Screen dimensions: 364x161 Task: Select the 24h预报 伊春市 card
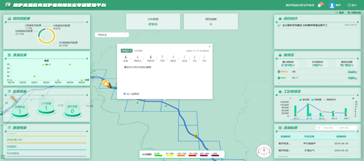[153, 22]
